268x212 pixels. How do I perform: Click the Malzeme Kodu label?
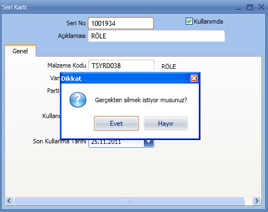click(66, 65)
